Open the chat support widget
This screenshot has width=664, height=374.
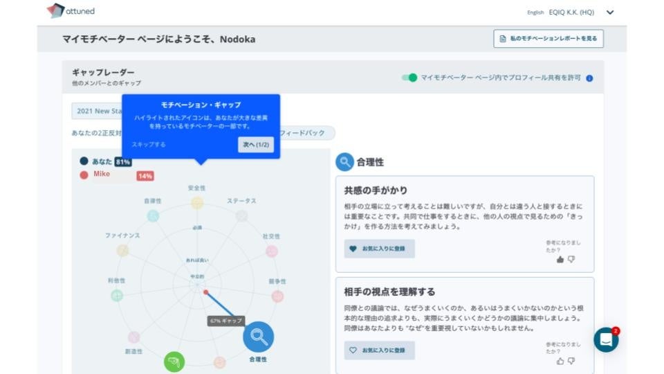[606, 339]
